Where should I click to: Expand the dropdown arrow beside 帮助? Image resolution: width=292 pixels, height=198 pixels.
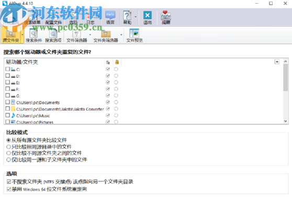tap(136, 17)
